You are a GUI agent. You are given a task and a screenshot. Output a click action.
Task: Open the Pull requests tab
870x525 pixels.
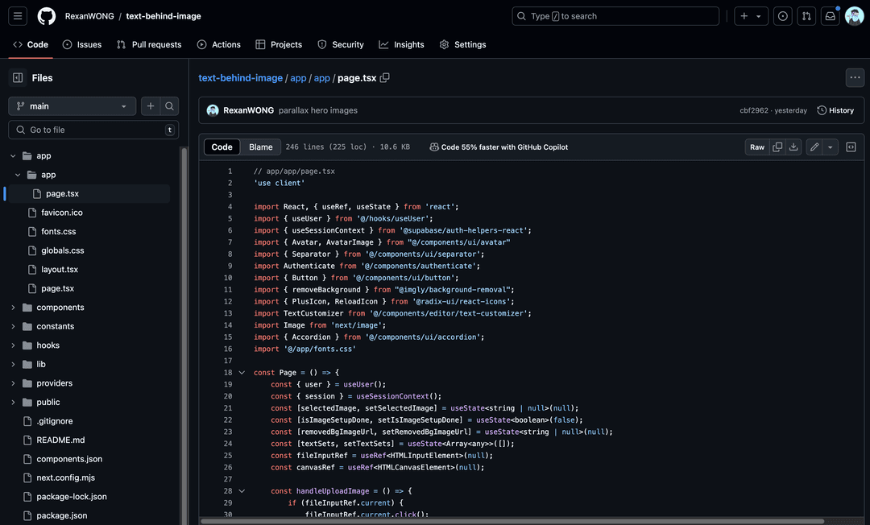pyautogui.click(x=149, y=45)
